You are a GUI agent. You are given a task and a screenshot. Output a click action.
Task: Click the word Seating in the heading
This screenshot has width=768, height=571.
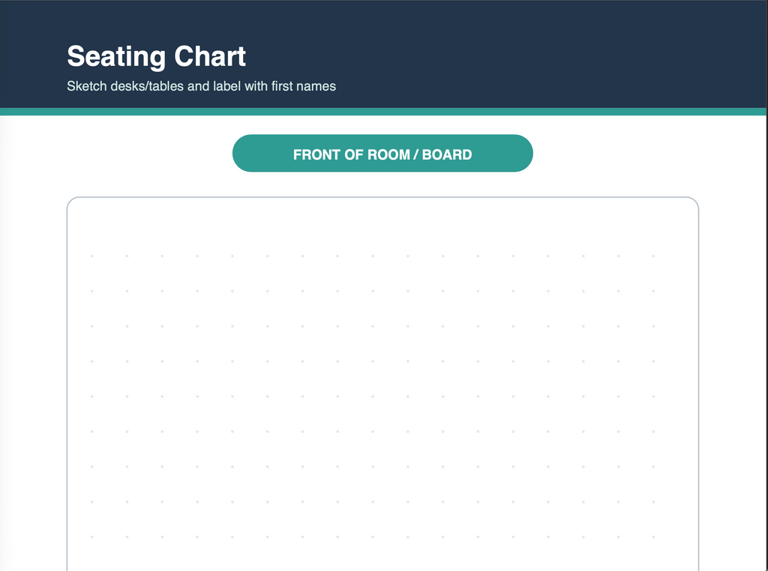(x=116, y=57)
